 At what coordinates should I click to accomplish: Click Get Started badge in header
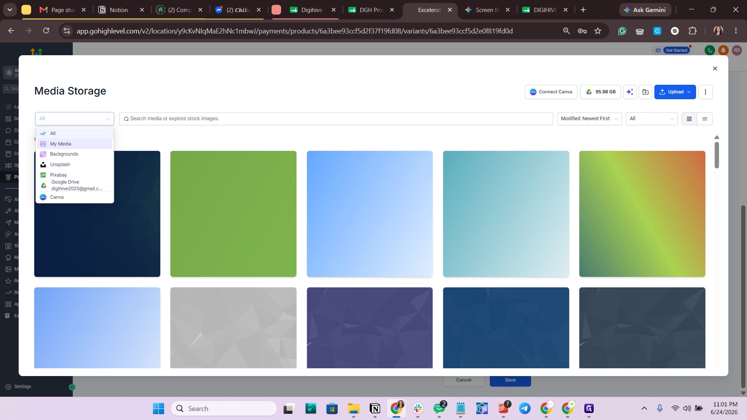tap(677, 50)
